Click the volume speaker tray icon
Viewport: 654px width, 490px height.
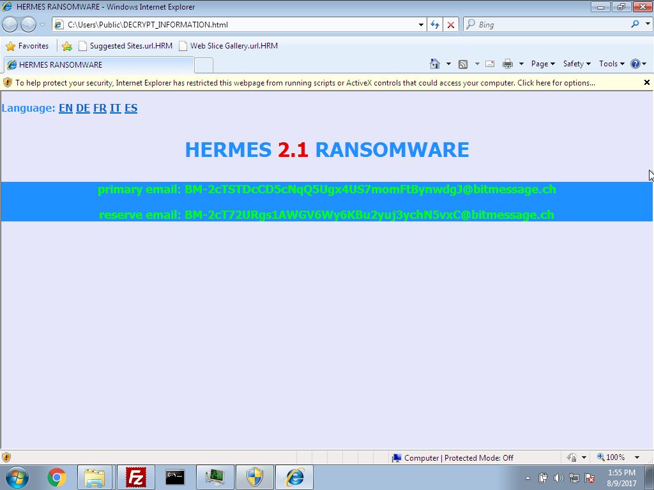coord(558,478)
